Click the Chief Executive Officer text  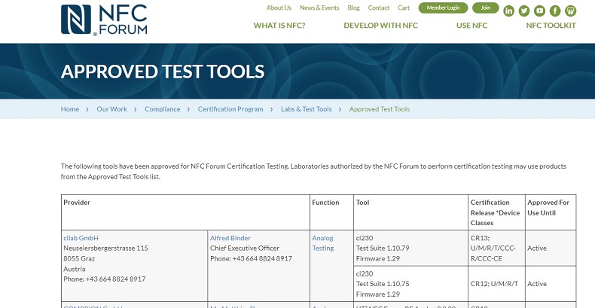[x=245, y=248]
